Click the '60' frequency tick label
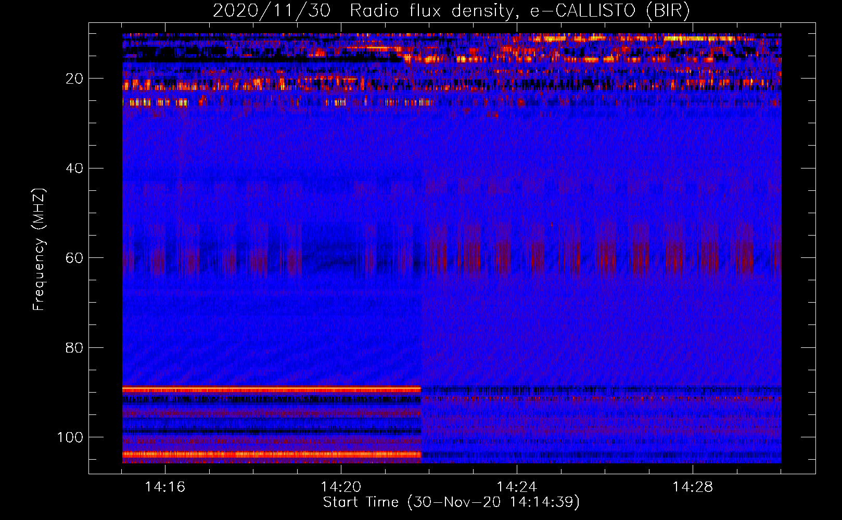842x520 pixels. click(74, 258)
